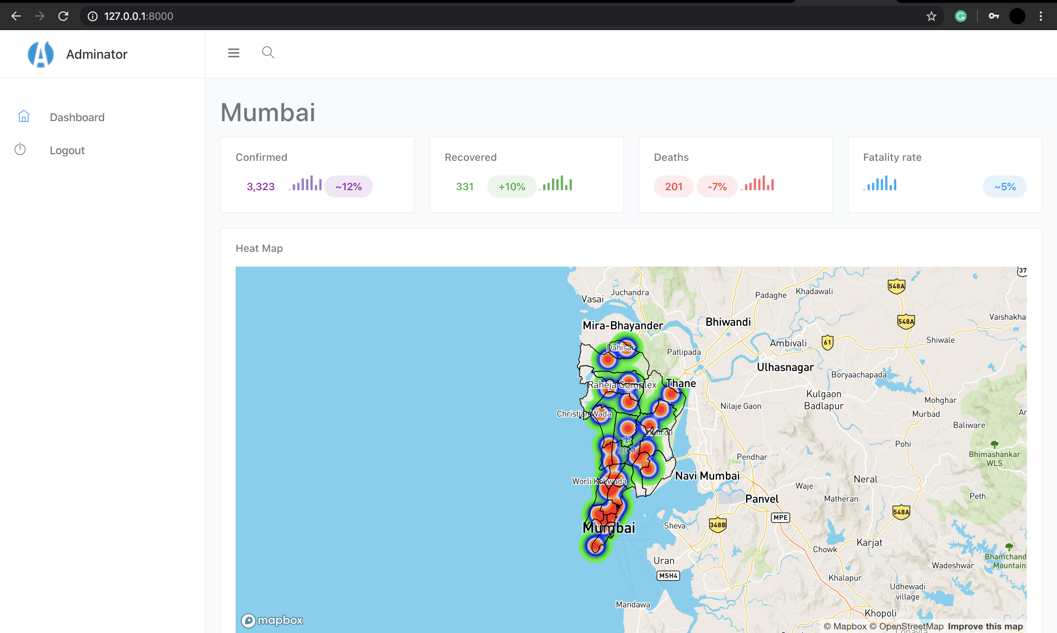
Task: Click the Dashboard home icon
Action: click(23, 116)
